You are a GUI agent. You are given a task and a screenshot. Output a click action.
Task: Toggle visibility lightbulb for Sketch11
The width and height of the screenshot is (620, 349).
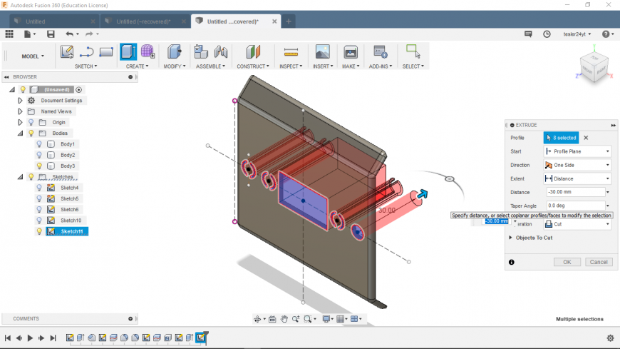39,231
